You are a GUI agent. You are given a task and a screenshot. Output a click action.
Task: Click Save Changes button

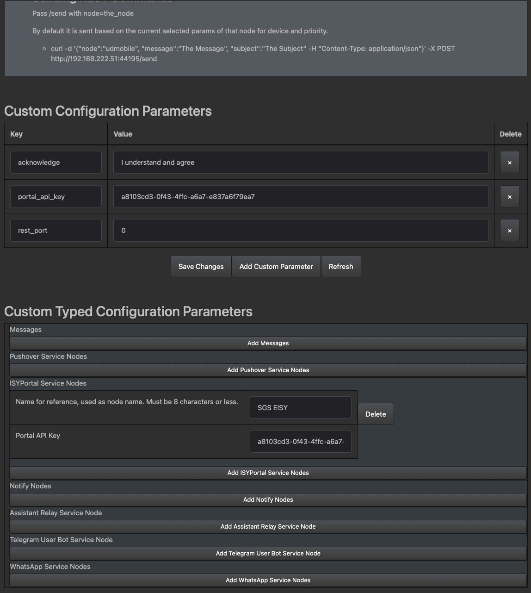(201, 267)
